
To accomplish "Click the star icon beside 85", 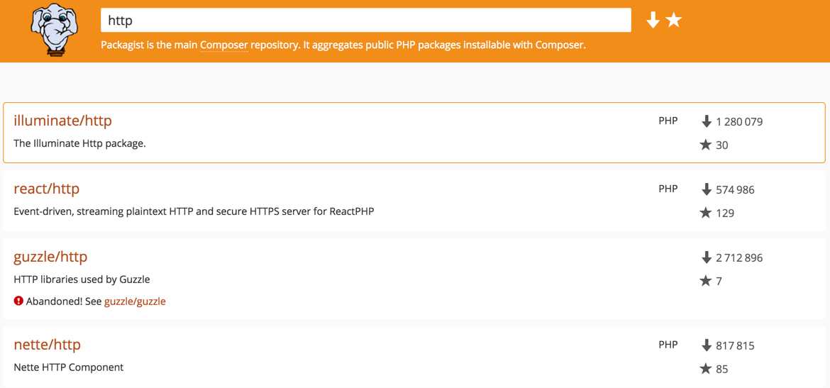I will pyautogui.click(x=706, y=368).
